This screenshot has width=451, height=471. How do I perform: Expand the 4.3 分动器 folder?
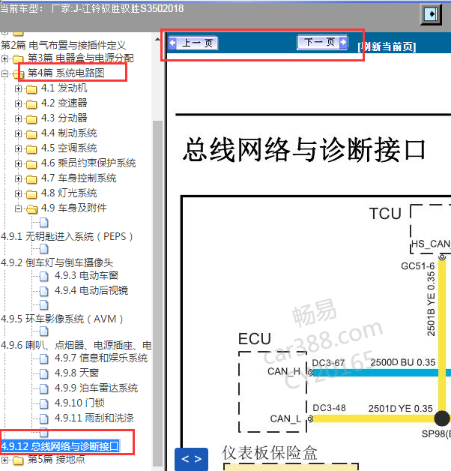18,119
